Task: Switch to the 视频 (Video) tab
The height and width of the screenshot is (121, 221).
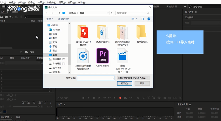Action: [18, 117]
